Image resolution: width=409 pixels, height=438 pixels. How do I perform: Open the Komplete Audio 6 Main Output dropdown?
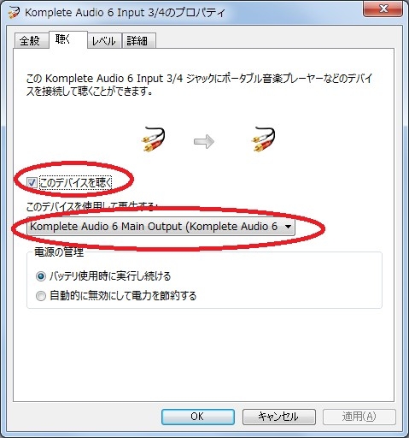[x=161, y=227]
